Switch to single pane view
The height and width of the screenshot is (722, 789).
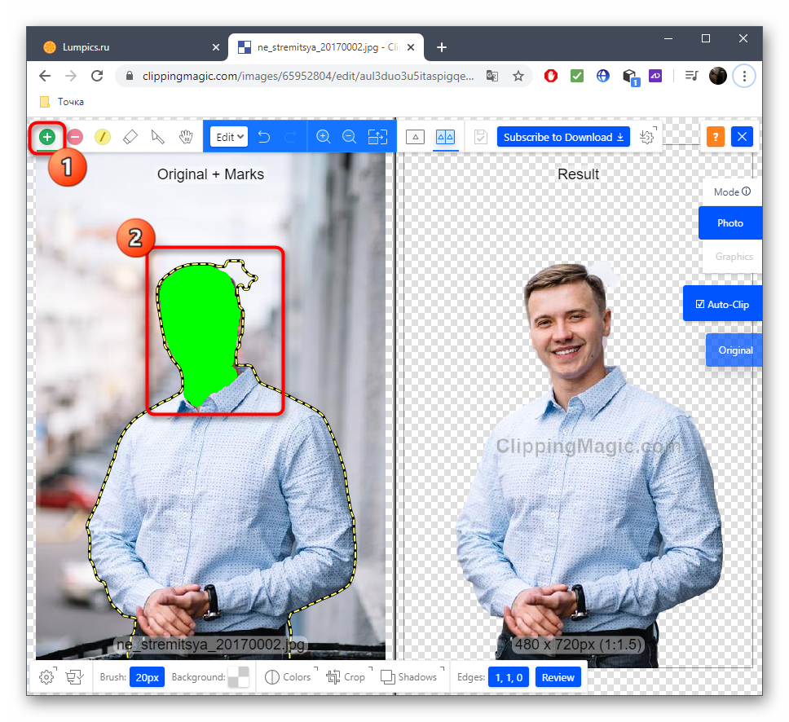click(x=415, y=137)
